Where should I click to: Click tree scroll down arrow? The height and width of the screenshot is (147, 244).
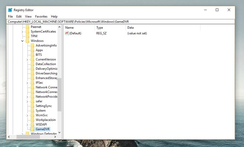click(x=59, y=133)
